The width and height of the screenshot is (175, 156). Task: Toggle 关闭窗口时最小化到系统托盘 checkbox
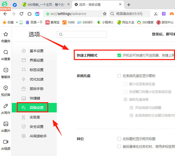125,92
